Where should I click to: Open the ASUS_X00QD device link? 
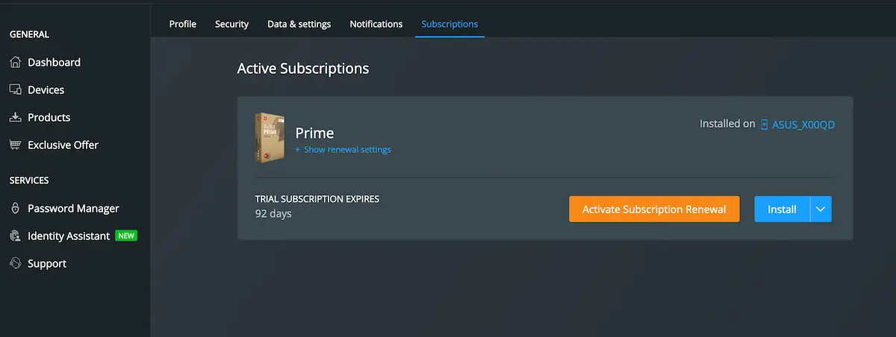[x=803, y=125]
